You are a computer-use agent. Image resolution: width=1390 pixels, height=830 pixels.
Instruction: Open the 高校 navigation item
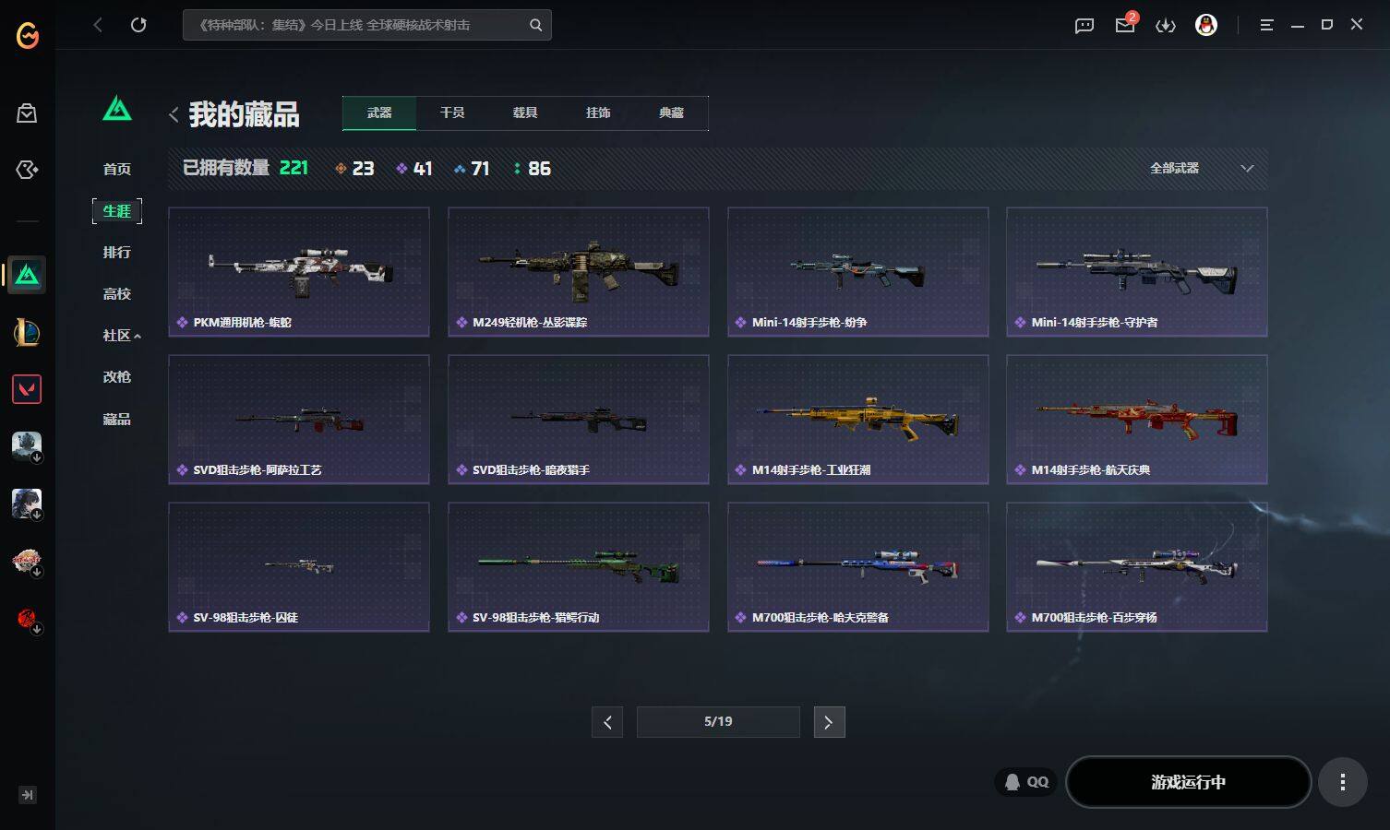coord(117,294)
